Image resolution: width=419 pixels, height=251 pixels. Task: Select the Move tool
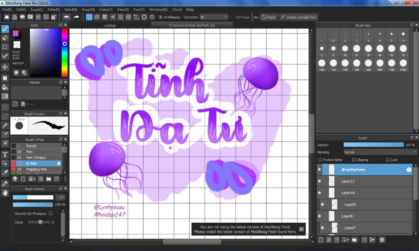coord(5,67)
